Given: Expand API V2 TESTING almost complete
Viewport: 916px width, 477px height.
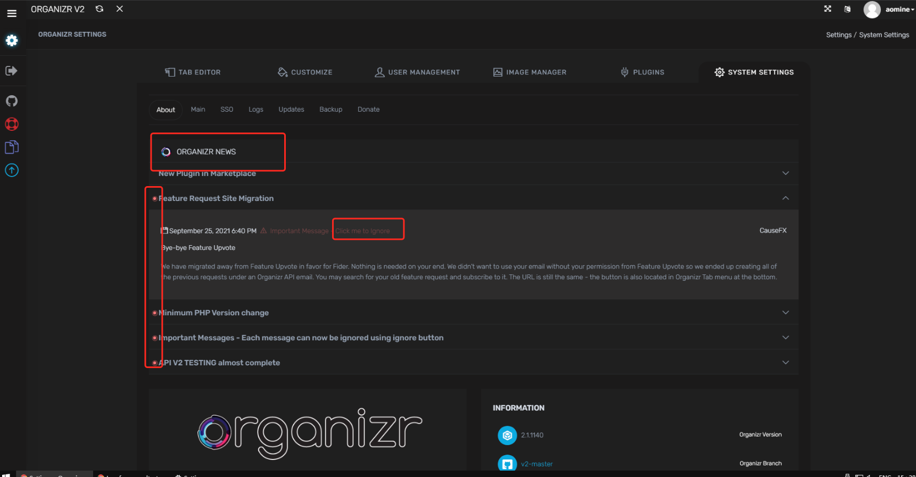Looking at the screenshot, I should click(x=474, y=362).
